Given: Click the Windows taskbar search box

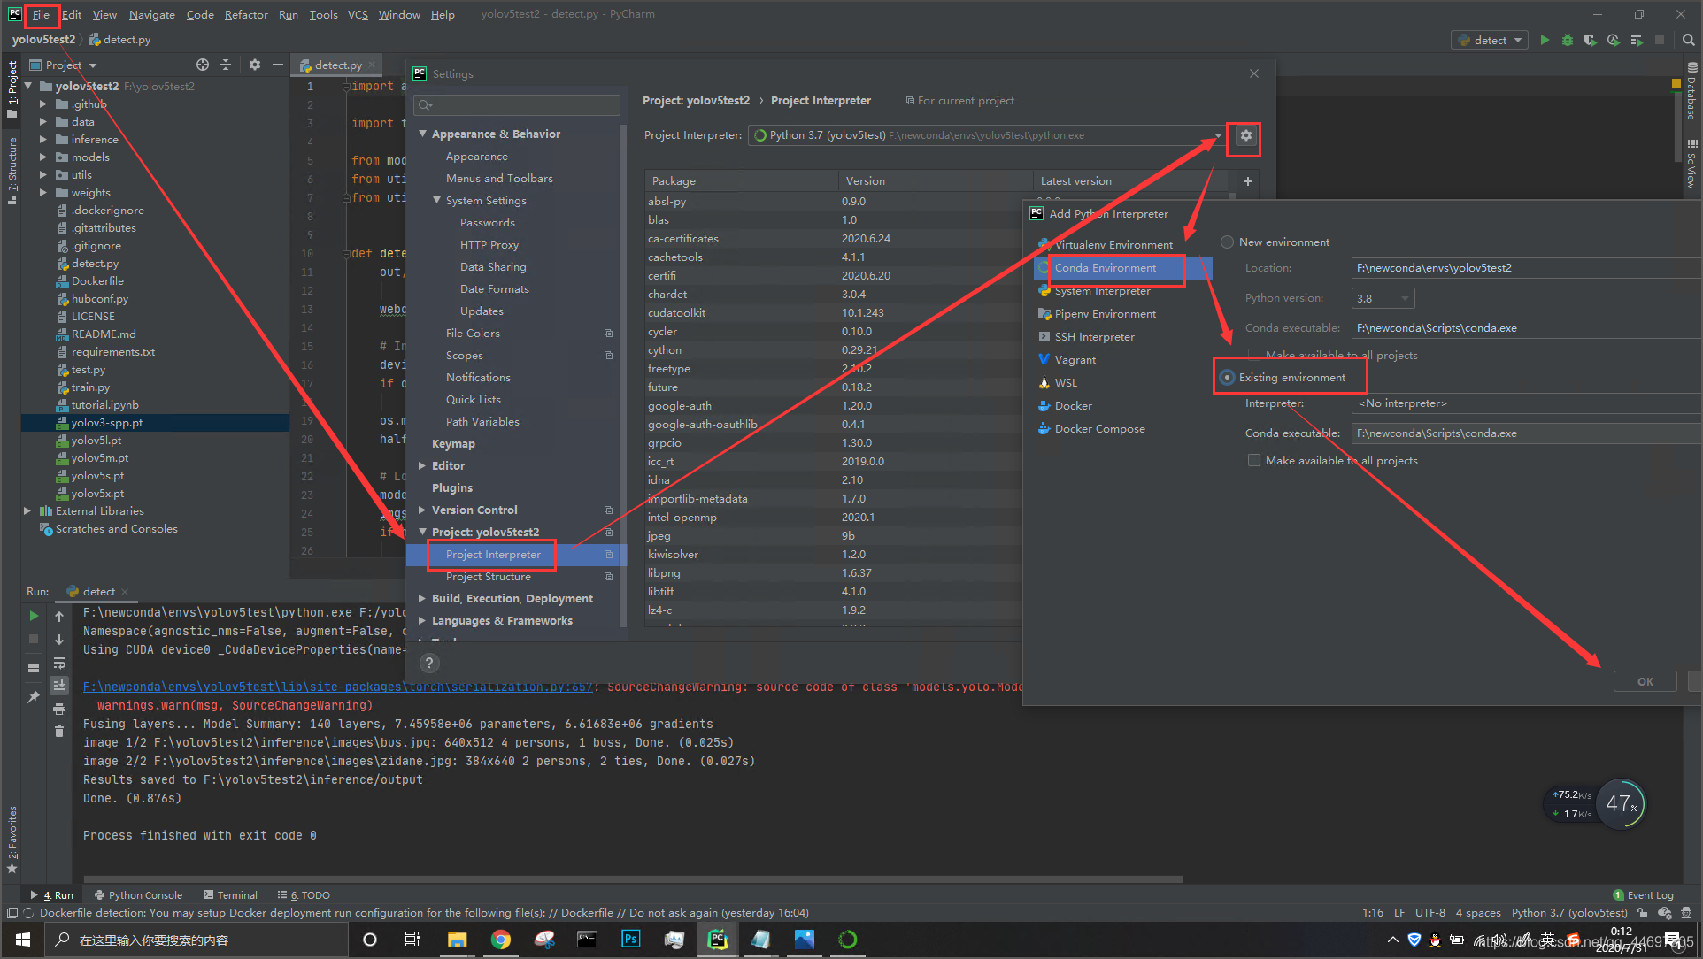Looking at the screenshot, I should pyautogui.click(x=196, y=940).
